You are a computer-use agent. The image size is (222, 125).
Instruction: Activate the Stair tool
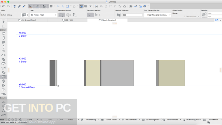coord(3,59)
